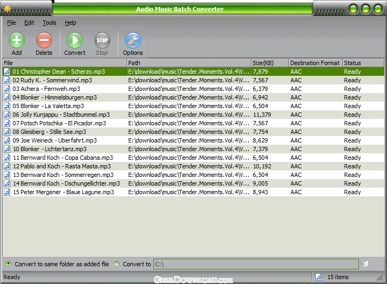Open the Edit menu
This screenshot has width=387, height=284.
pos(29,23)
